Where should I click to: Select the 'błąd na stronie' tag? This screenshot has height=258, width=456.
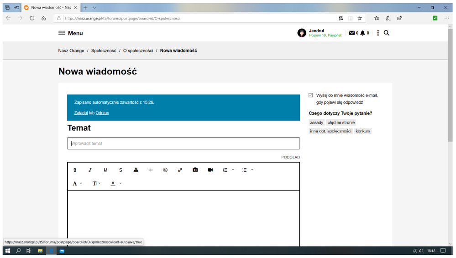click(341, 122)
